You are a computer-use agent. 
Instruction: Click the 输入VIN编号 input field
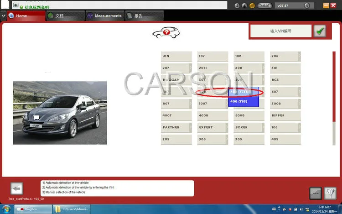click(x=281, y=31)
